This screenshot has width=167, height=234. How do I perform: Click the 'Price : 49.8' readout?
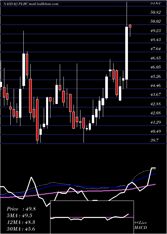click(21, 209)
